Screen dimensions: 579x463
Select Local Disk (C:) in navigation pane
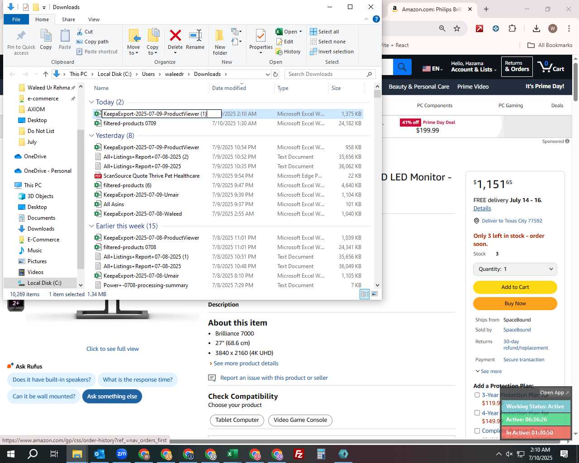pyautogui.click(x=44, y=283)
